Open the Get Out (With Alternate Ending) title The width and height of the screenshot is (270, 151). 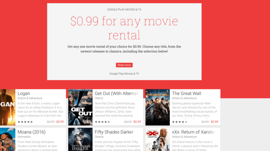[117, 93]
